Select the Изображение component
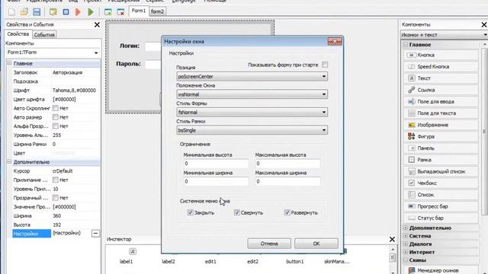This screenshot has width=488, height=274. pos(441,125)
